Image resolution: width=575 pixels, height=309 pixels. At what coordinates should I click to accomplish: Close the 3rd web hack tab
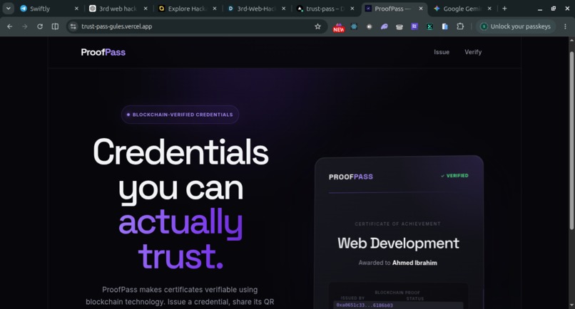click(146, 9)
